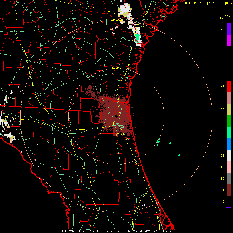Click the "HYDROMETEOR CLASSIFICATION" title text
Viewport: 233px width, 233px height.
click(x=91, y=231)
